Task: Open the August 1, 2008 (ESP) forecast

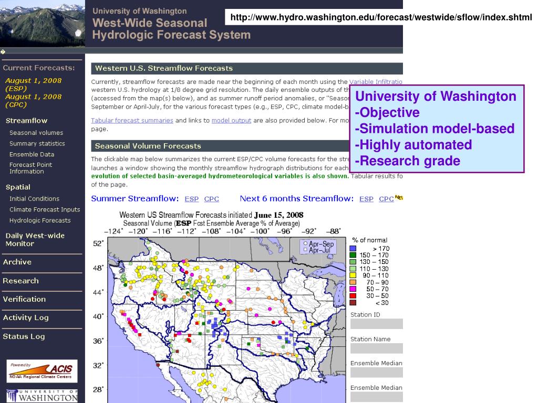Action: tap(33, 84)
